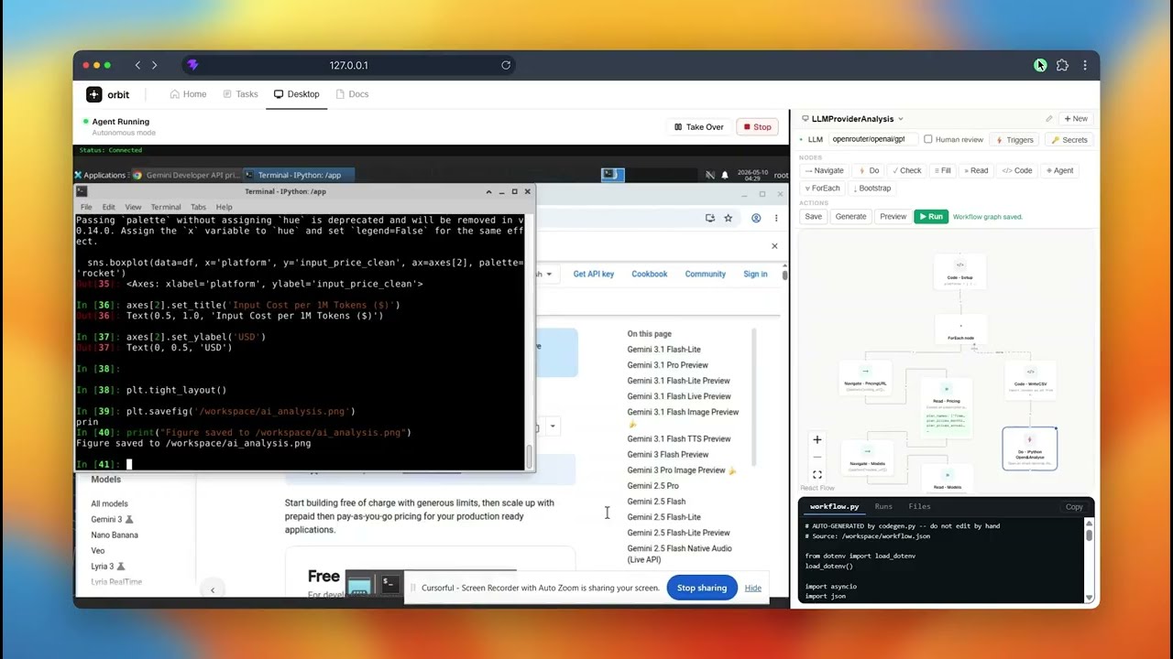Create a new workflow with New
The image size is (1173, 659).
coord(1076,119)
